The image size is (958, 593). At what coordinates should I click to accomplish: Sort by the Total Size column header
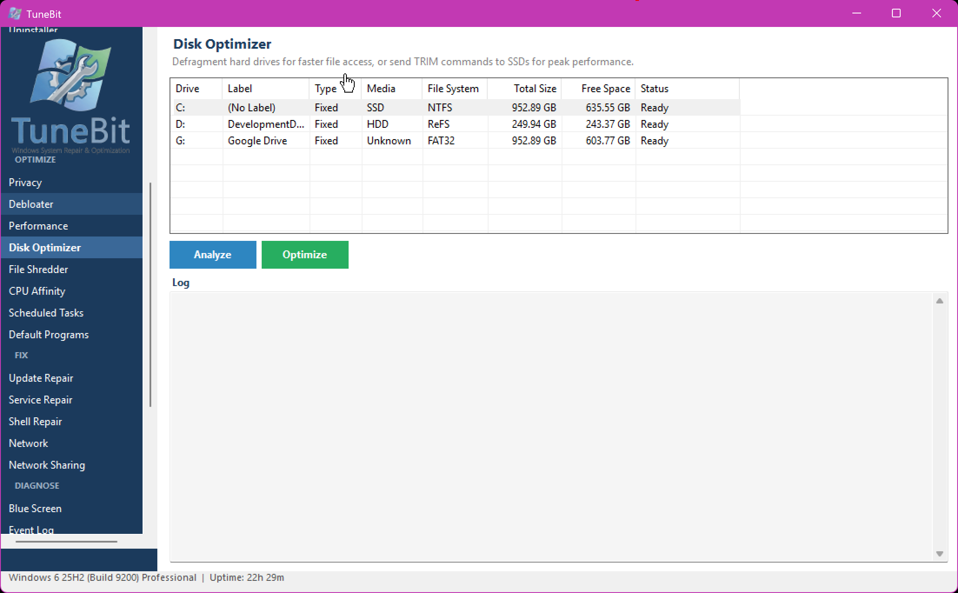[524, 89]
